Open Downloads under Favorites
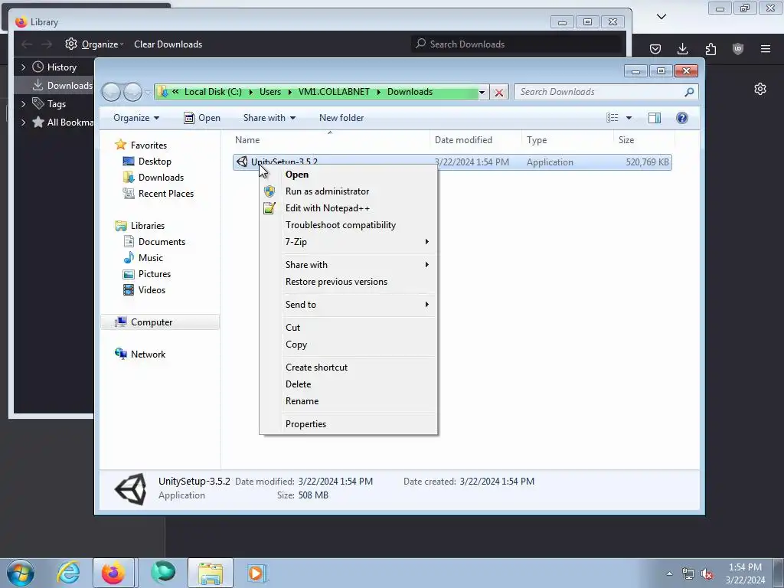Screen dimensions: 784x588 click(x=161, y=178)
